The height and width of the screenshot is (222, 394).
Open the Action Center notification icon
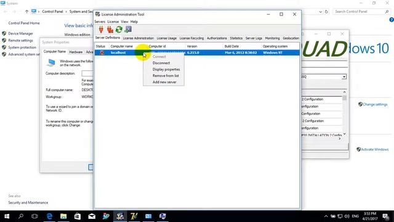385,216
